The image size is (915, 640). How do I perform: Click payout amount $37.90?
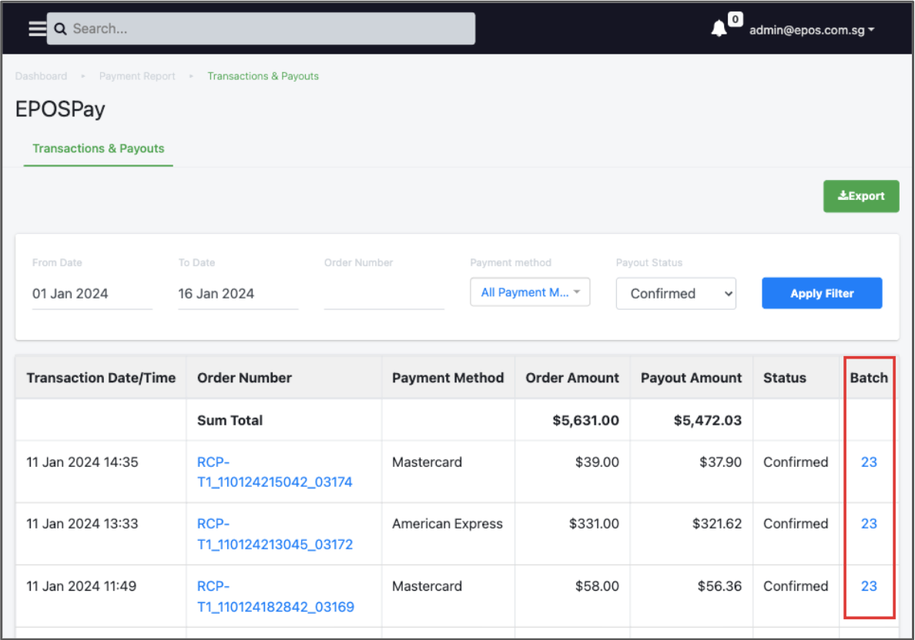[720, 462]
